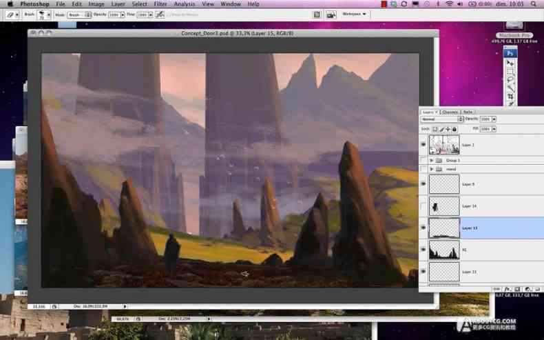
Task: Toggle lock image pixels brush icon
Action: [x=441, y=129]
